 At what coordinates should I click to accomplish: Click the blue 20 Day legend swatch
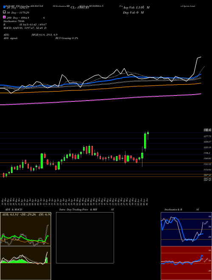4,7
